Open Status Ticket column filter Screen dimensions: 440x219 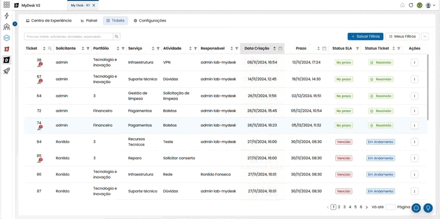399,48
